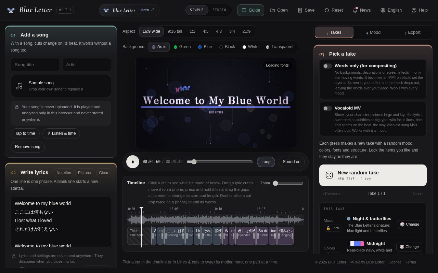
Task: Change the Midnight colors
Action: point(409,247)
